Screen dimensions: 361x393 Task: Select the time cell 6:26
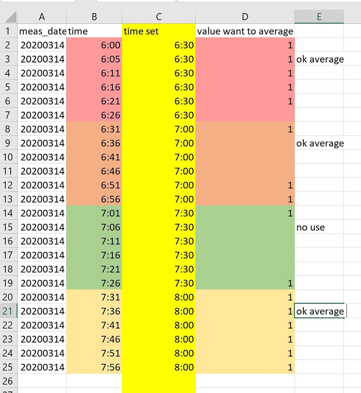pyautogui.click(x=94, y=115)
